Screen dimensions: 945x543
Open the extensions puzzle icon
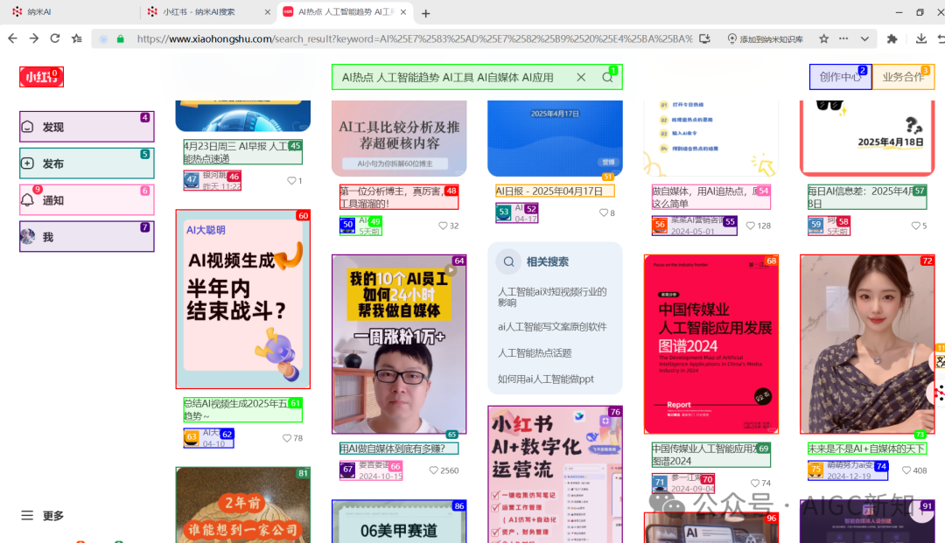click(892, 38)
